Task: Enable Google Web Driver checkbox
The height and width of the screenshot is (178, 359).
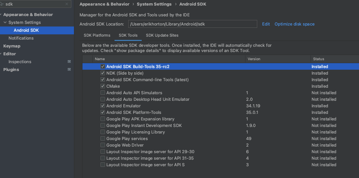Action: point(103,145)
